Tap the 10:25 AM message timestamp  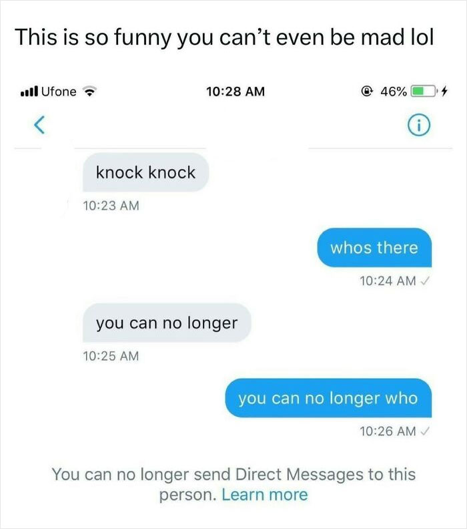point(111,356)
